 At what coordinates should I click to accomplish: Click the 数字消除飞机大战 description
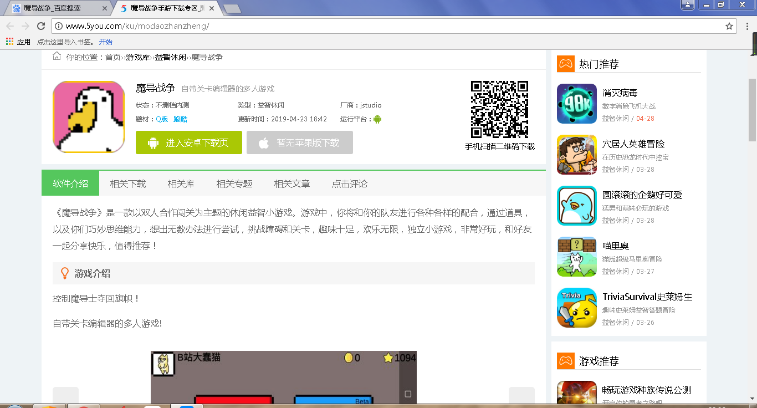click(x=629, y=106)
